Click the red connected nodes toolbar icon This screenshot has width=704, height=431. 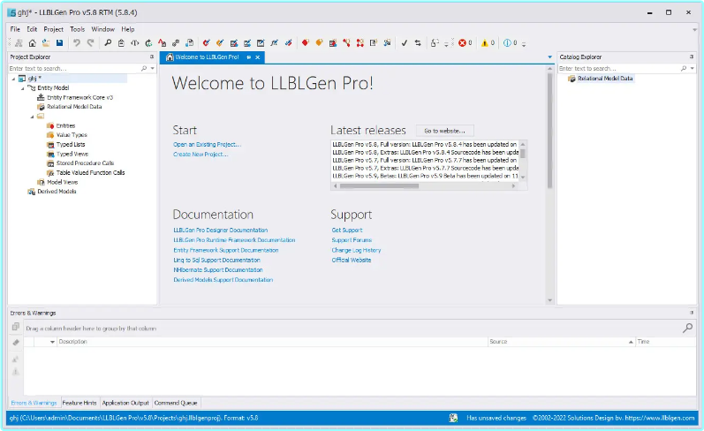pyautogui.click(x=360, y=43)
